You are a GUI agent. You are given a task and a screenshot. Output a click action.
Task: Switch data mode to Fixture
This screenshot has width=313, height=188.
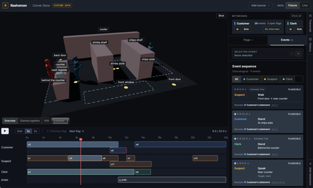coord(292,5)
